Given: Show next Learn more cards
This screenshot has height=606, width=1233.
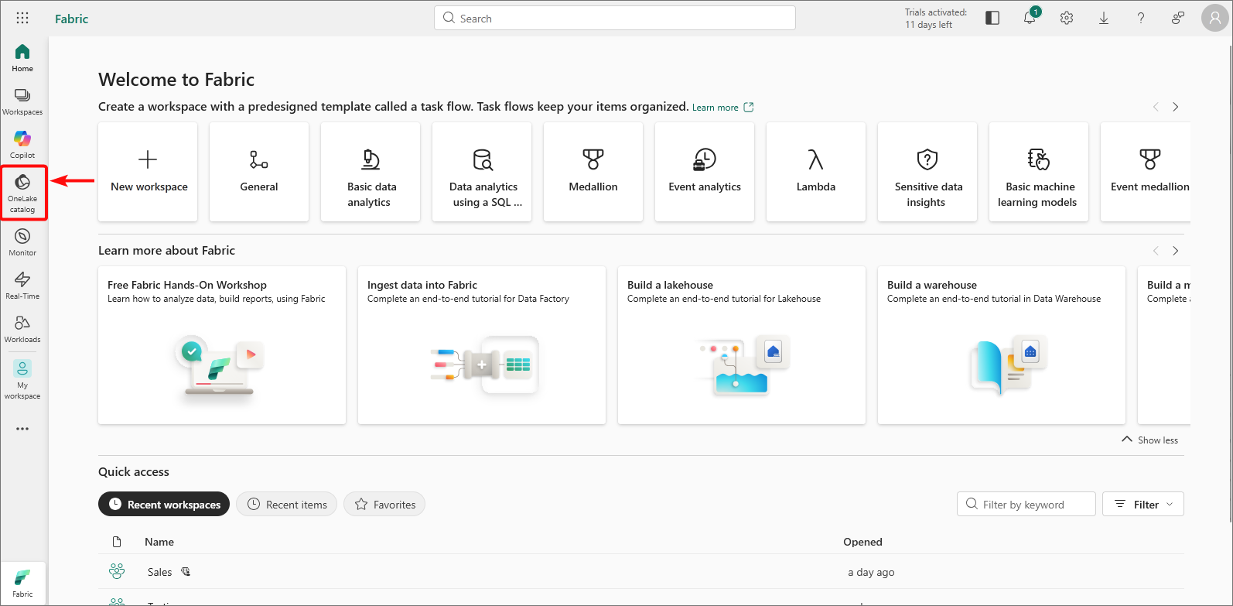Looking at the screenshot, I should [1175, 251].
